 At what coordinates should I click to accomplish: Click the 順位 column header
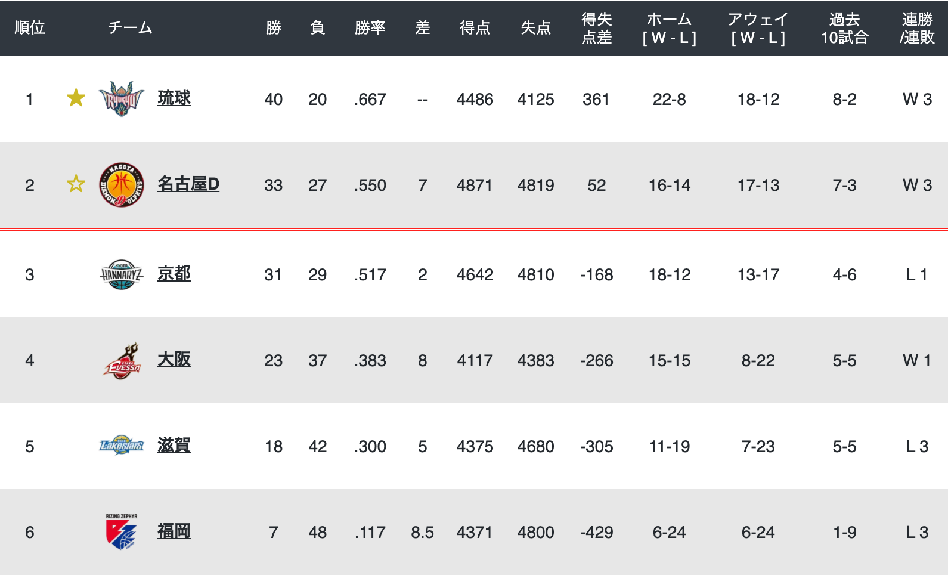pos(30,28)
